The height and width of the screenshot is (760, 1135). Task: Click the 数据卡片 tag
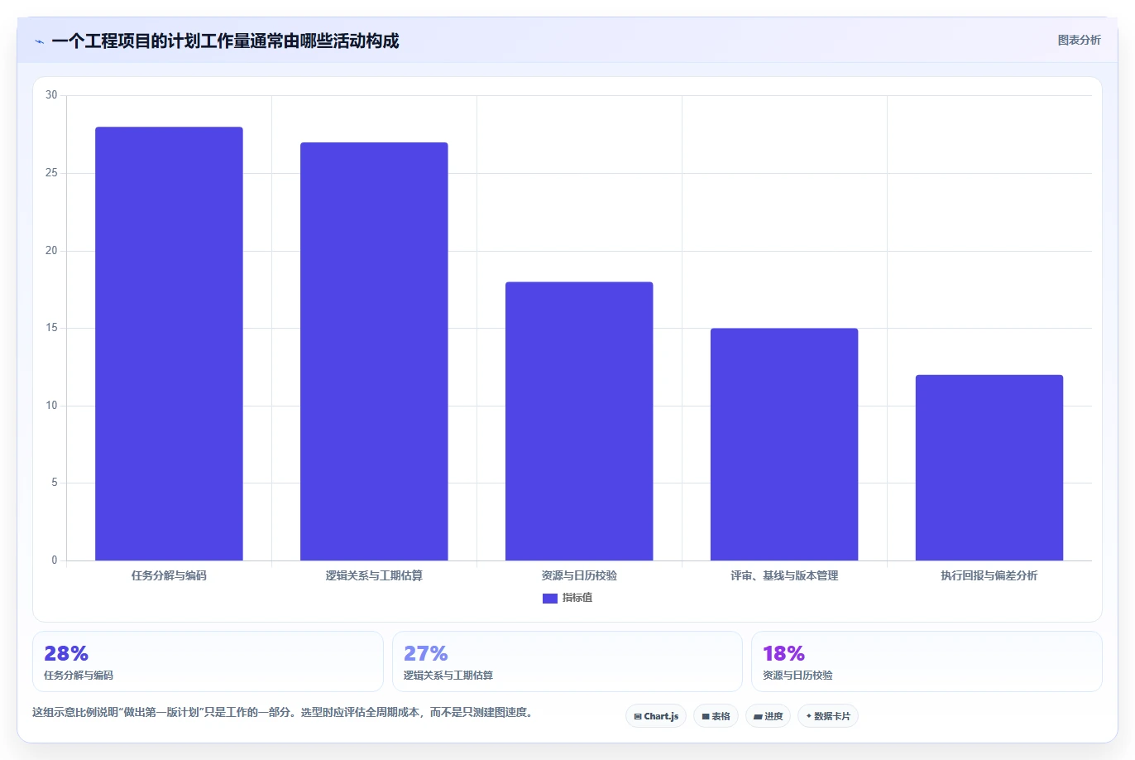tap(828, 716)
